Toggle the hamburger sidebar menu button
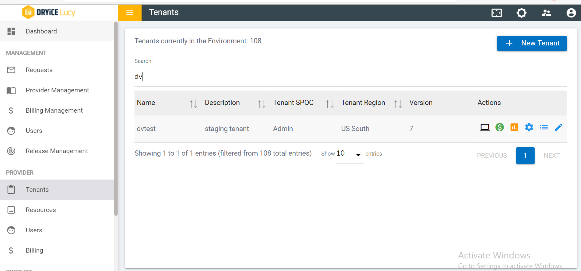This screenshot has height=271, width=581. pyautogui.click(x=130, y=13)
